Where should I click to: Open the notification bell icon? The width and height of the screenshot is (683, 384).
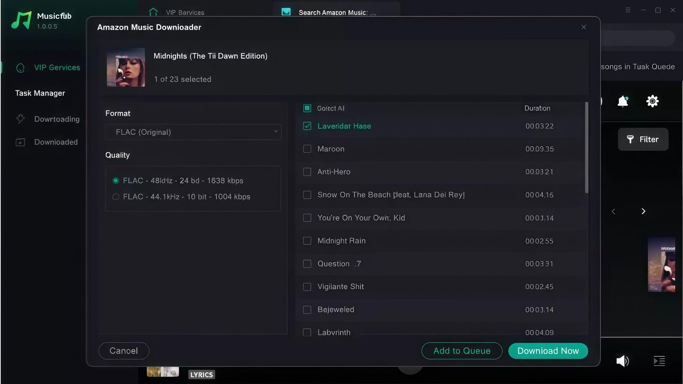point(623,101)
